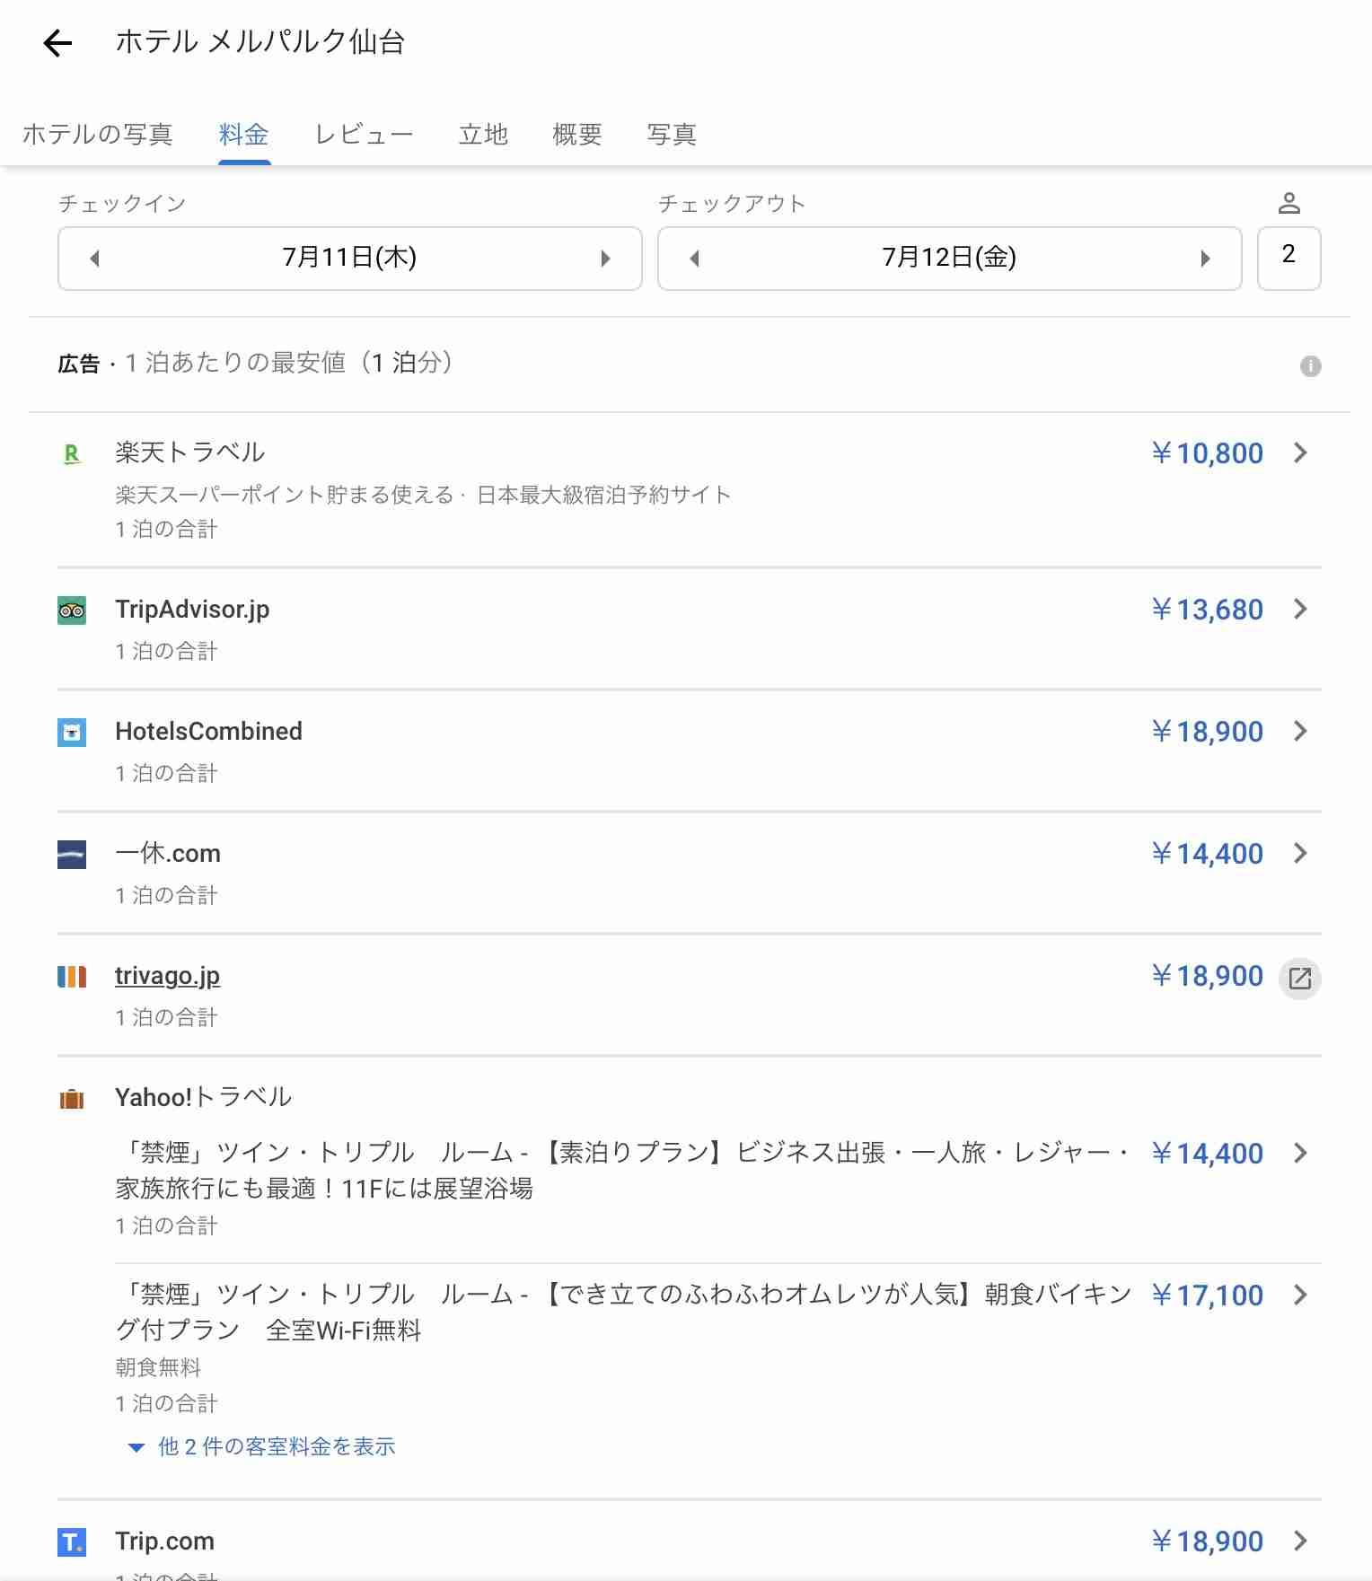The width and height of the screenshot is (1372, 1581).
Task: Select the 料金 tab
Action: pyautogui.click(x=243, y=135)
